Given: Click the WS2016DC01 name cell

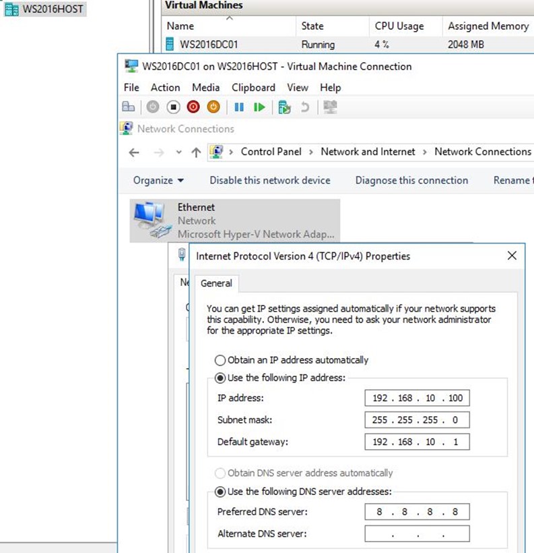Looking at the screenshot, I should [x=209, y=45].
